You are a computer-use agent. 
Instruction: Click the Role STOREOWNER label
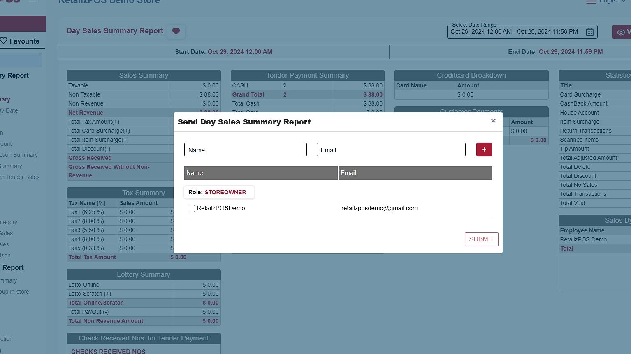[x=219, y=192]
